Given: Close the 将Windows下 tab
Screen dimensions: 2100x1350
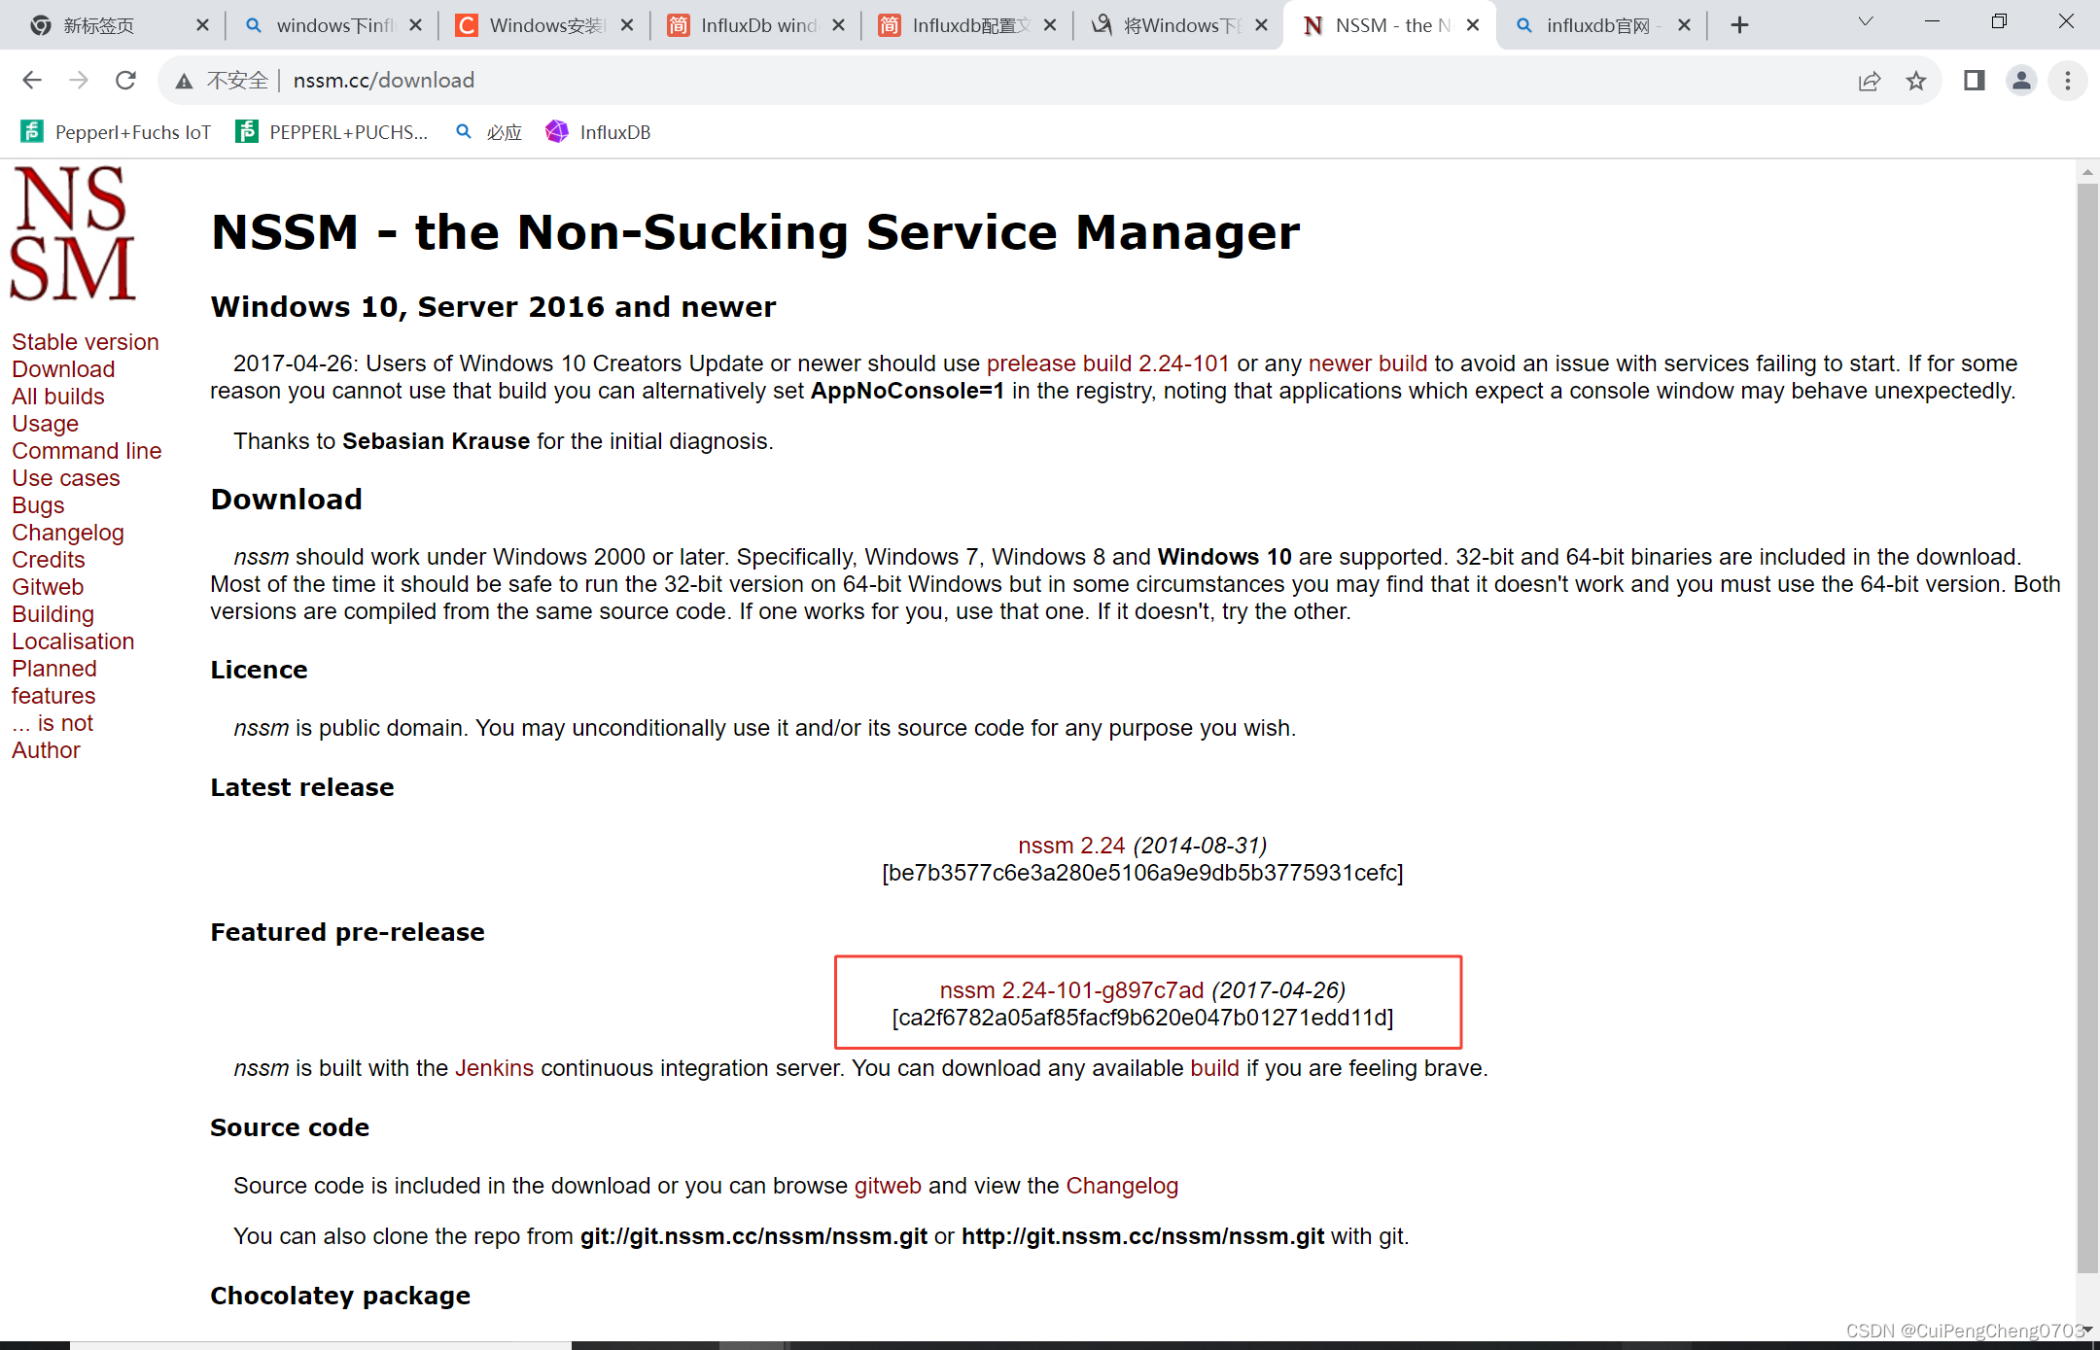Looking at the screenshot, I should click(1261, 25).
